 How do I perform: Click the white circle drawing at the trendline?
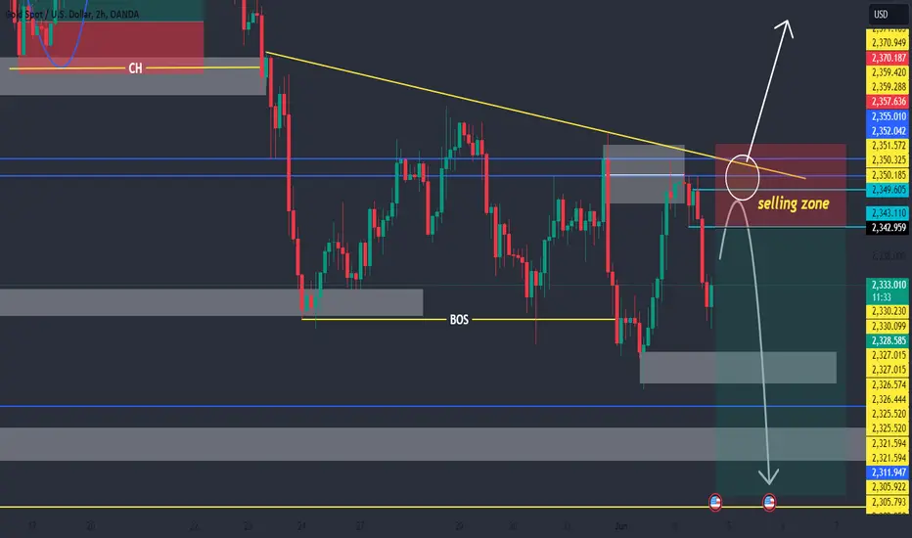tap(742, 177)
